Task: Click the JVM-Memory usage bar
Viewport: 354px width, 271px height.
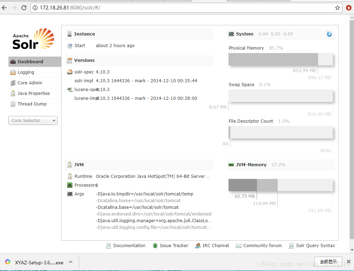Action: [x=281, y=185]
